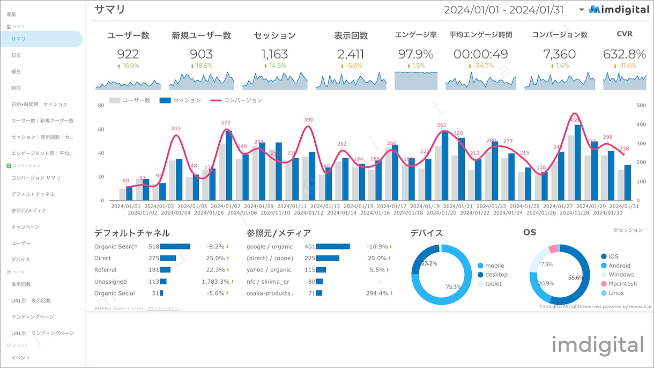This screenshot has height=368, width=654.
Task: Open the ランディングページ page without URL別
Action: (x=33, y=317)
